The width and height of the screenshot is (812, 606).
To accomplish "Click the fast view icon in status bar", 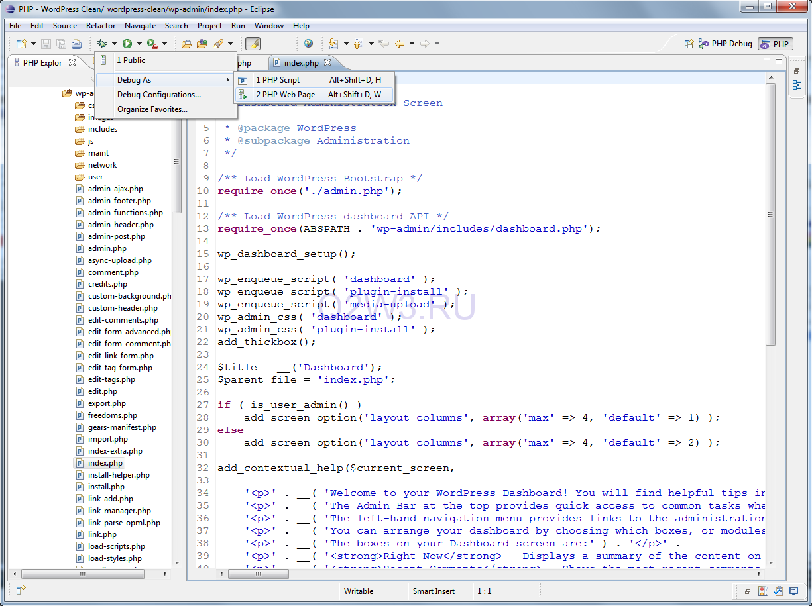I will [x=21, y=591].
